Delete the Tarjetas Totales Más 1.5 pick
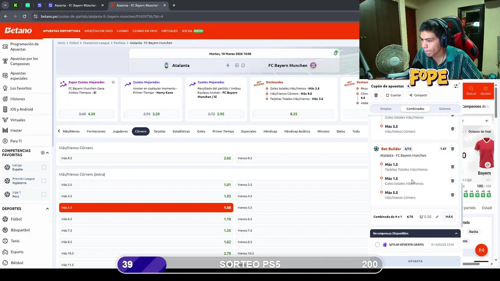This screenshot has height=281, width=500. point(453,167)
